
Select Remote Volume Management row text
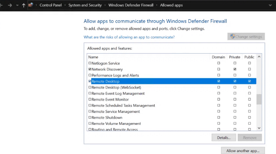[116, 124]
